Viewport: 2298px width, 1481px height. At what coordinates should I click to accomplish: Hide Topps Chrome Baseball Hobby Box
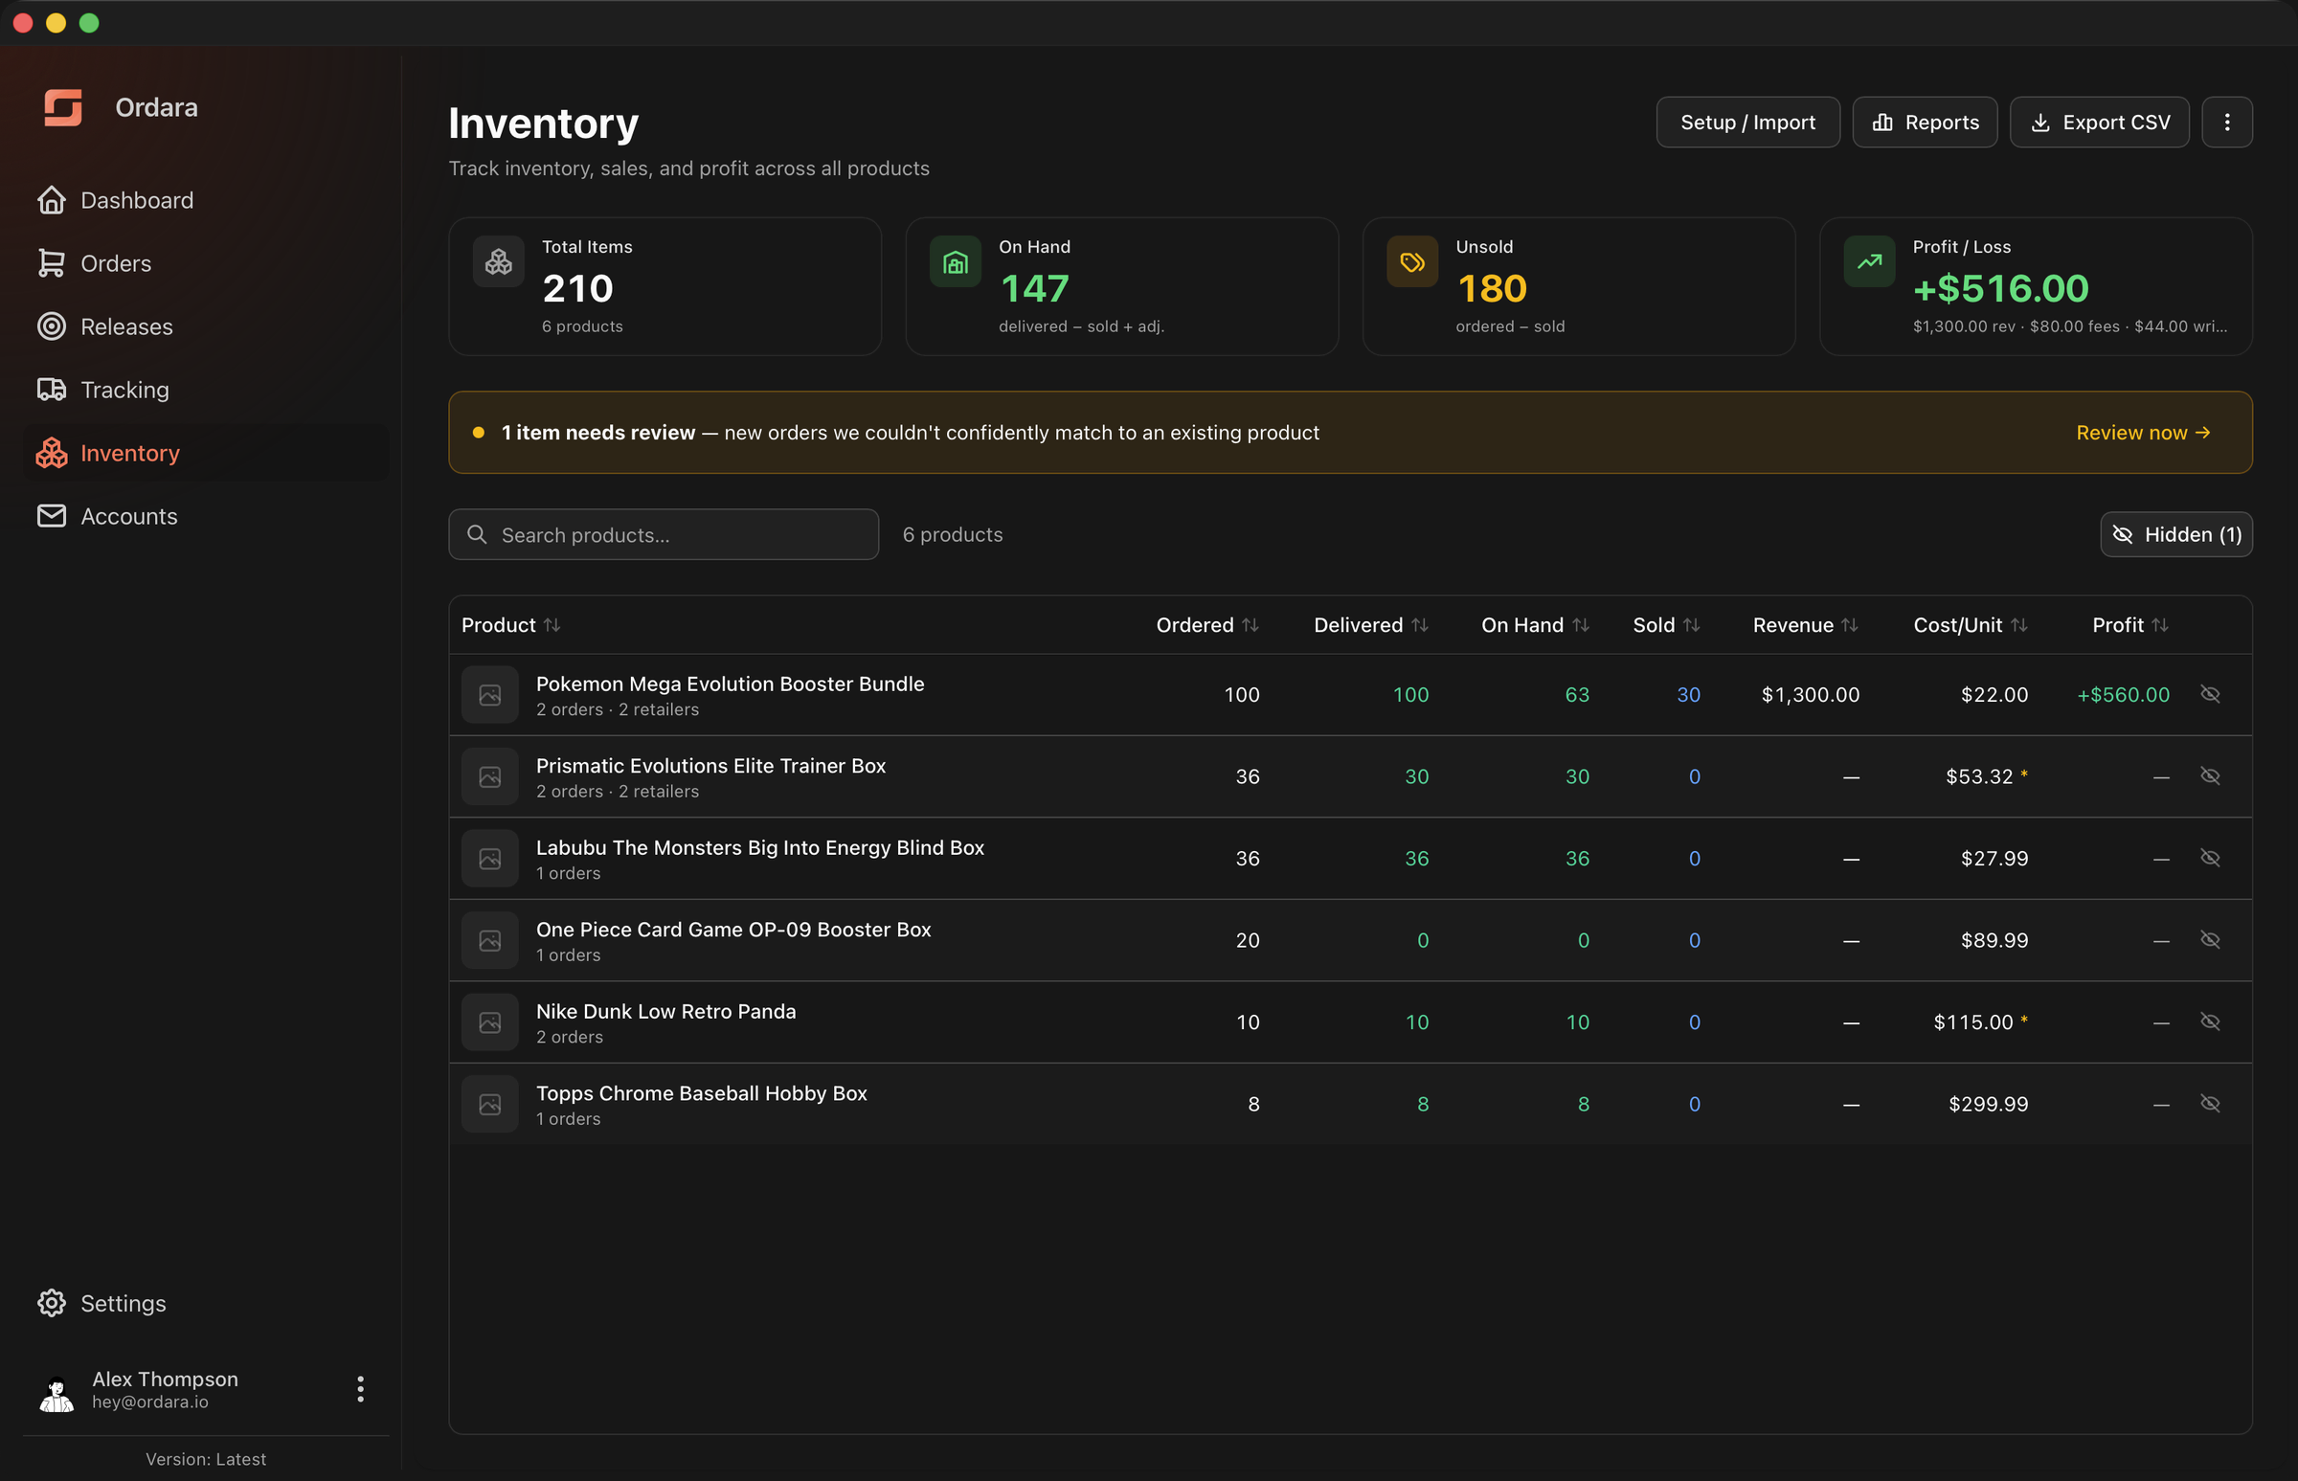2210,1103
